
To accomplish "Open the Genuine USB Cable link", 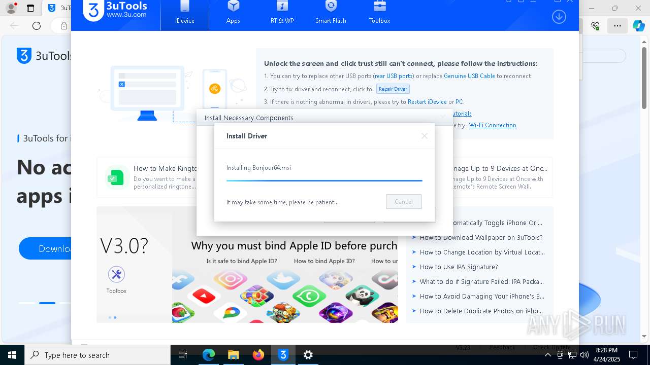I will 469,76.
